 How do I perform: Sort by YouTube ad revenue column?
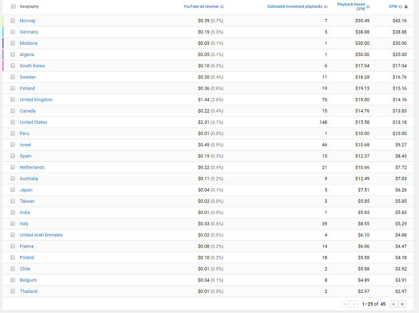201,6
